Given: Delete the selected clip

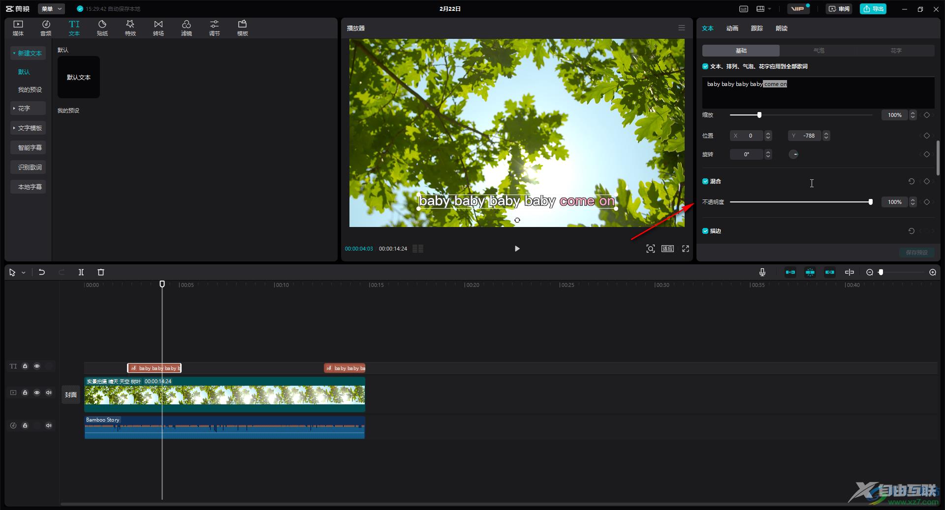Looking at the screenshot, I should click(101, 272).
